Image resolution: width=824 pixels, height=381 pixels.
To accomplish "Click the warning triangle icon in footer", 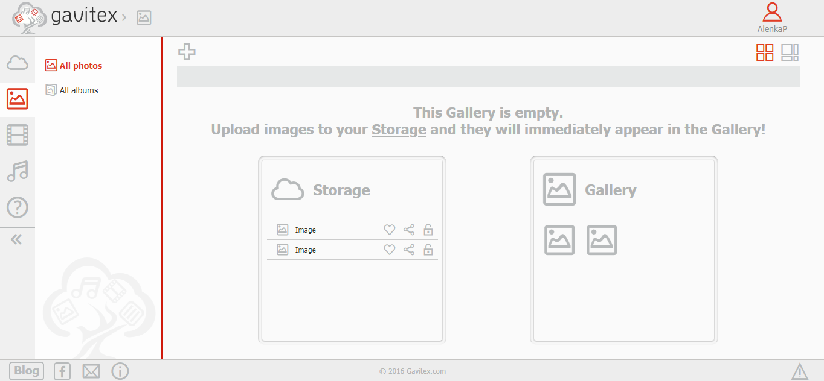I will (x=800, y=371).
